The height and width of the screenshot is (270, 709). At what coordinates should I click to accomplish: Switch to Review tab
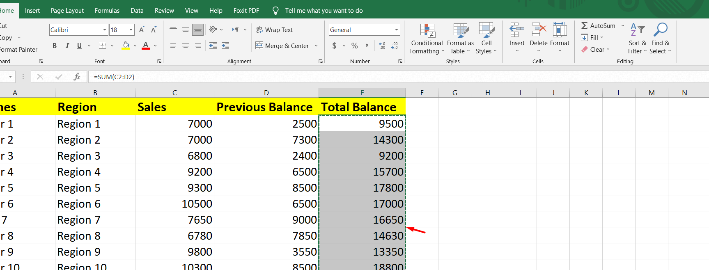164,11
